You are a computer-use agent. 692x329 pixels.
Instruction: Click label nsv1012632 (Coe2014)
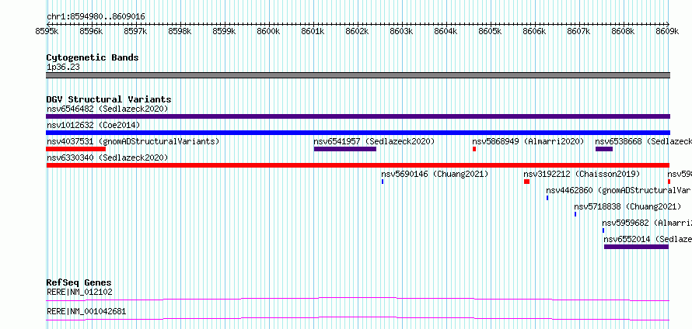[x=93, y=125]
